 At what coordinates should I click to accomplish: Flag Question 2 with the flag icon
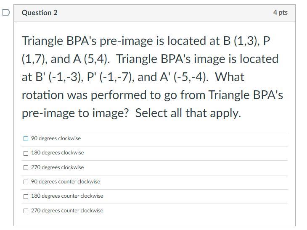coord(6,13)
